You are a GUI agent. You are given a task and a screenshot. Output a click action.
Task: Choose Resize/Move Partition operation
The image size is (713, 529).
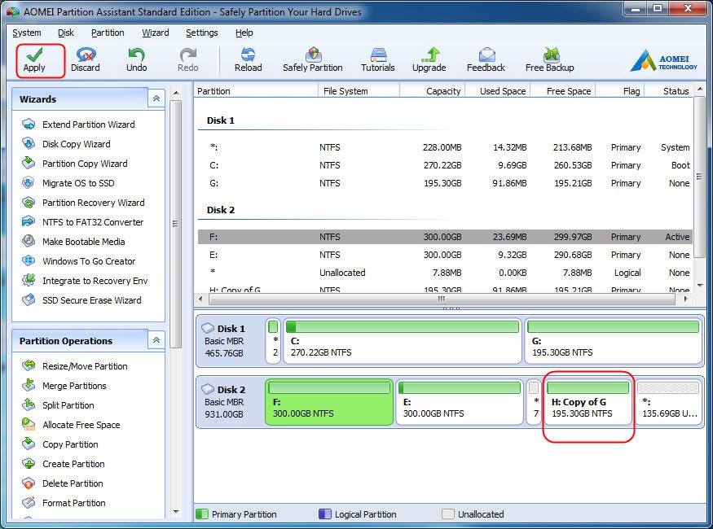[x=85, y=366]
